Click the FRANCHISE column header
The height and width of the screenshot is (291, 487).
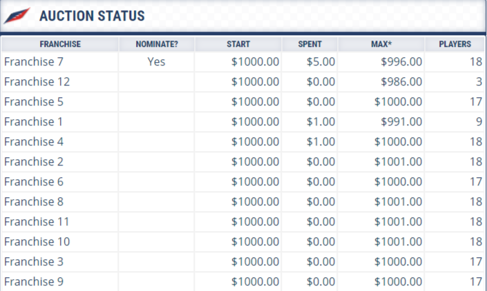click(x=60, y=44)
